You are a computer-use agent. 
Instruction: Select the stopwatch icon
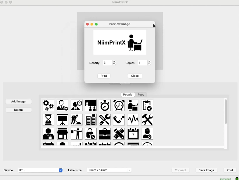coord(105,105)
